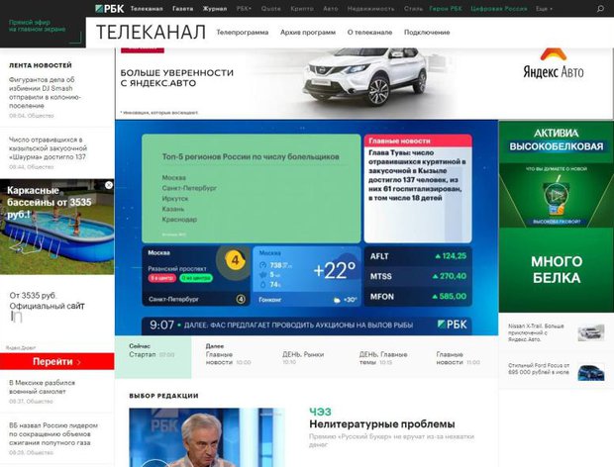Open Телеканал in the top navigation
Screen dimensions: 614x467
(x=147, y=9)
